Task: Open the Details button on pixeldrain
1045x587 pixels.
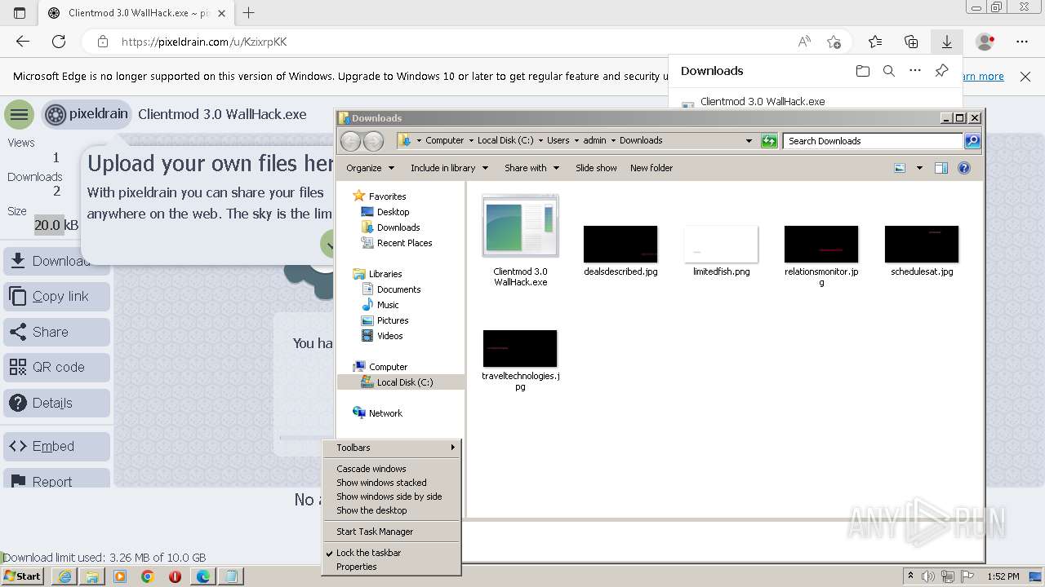Action: (56, 403)
